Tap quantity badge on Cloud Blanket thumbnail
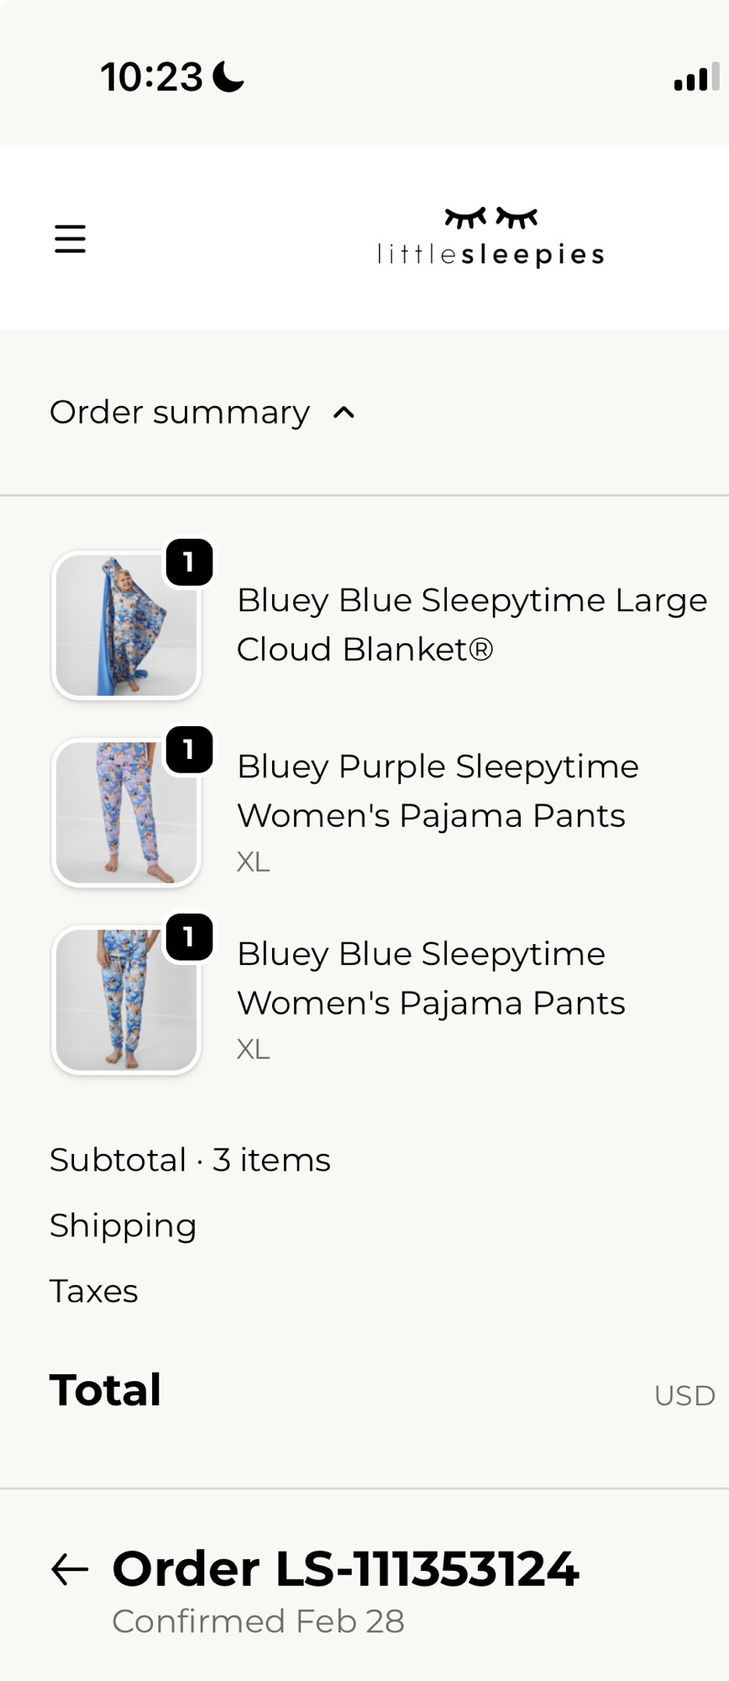 189,562
